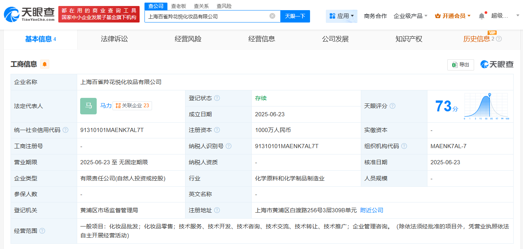Open 附近公司 link
The width and height of the screenshot is (523, 249).
[x=372, y=210]
